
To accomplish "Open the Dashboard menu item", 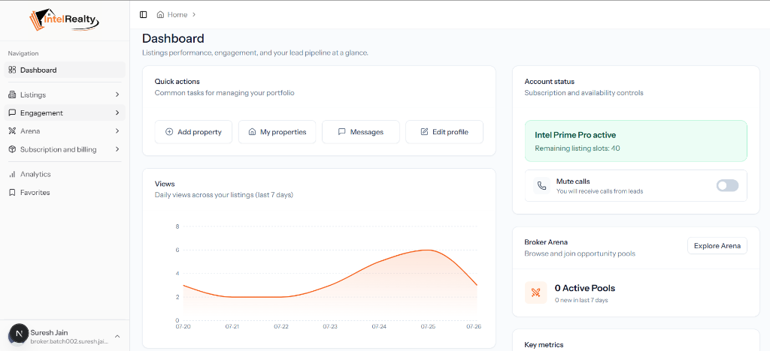I will [x=65, y=70].
